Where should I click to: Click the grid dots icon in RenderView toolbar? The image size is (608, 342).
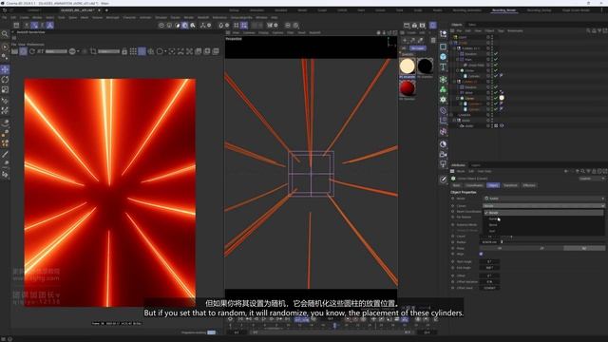(133, 51)
